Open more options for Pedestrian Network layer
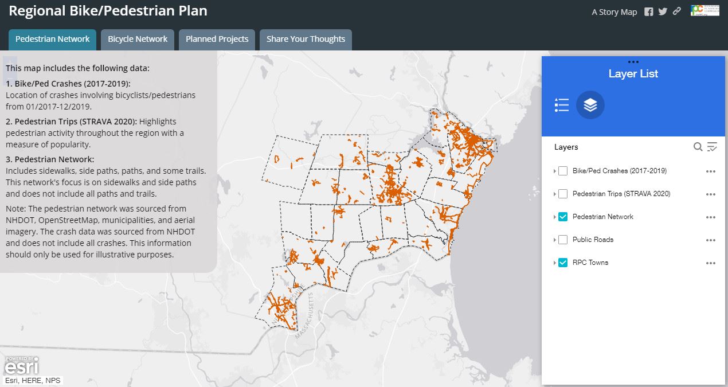This screenshot has height=387, width=728. [711, 217]
